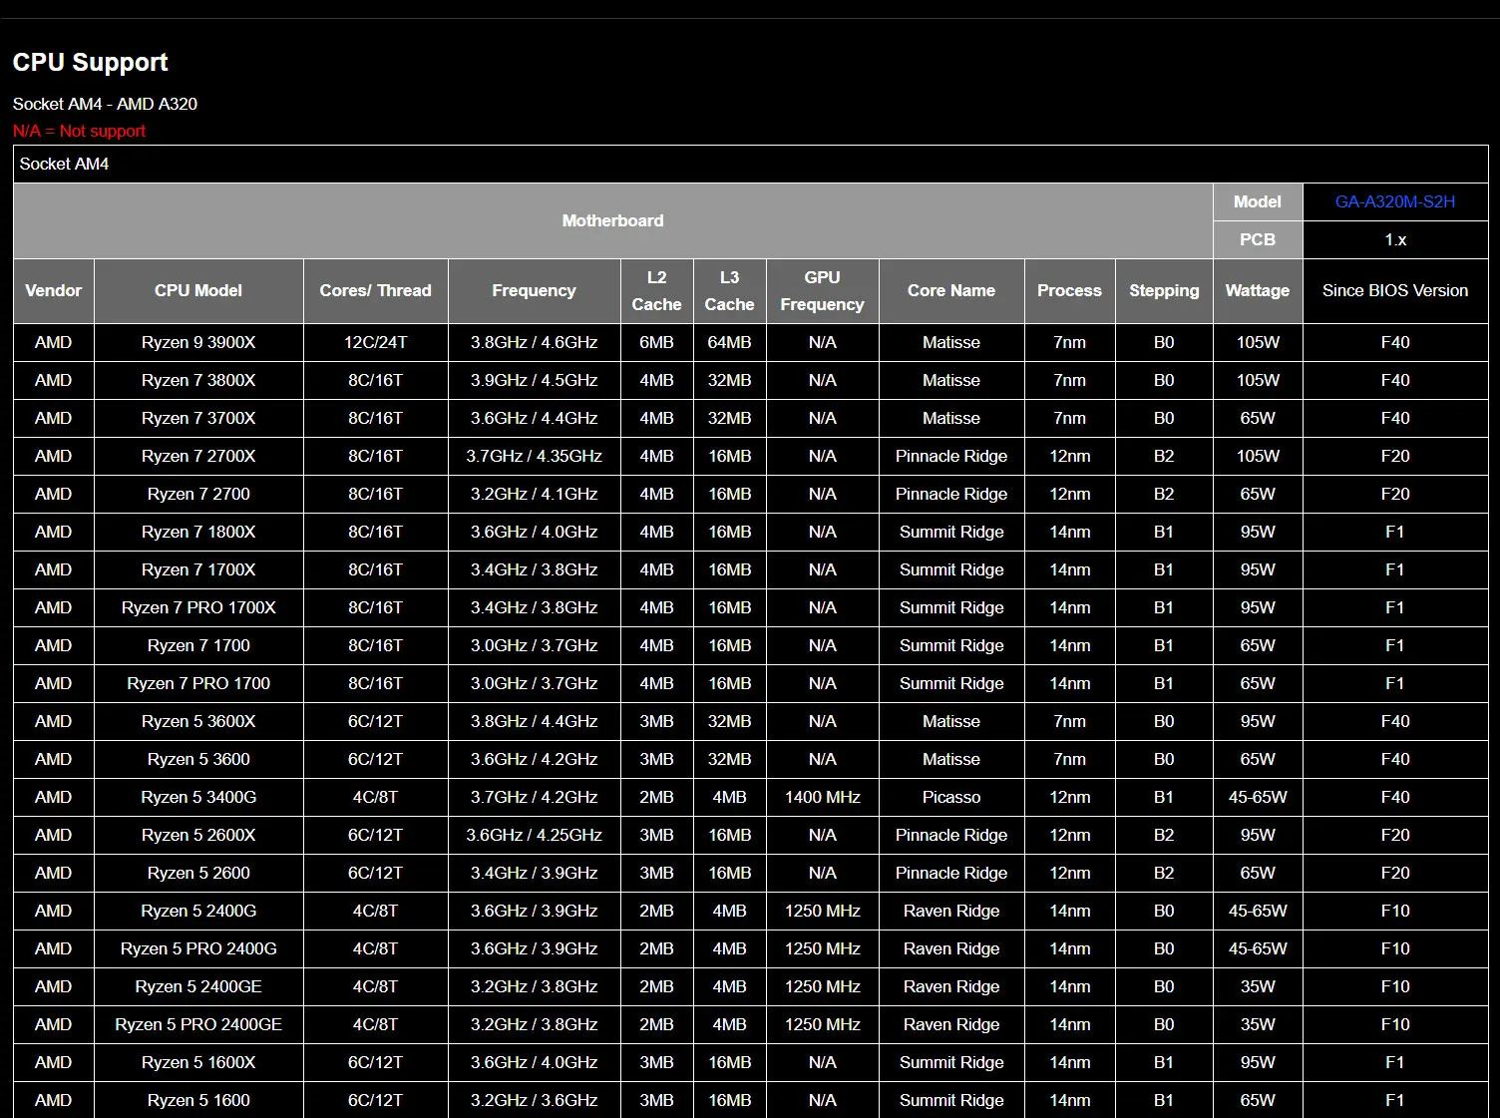Click the 1400 MHz GPU frequency cell
This screenshot has width=1500, height=1118.
tap(822, 797)
